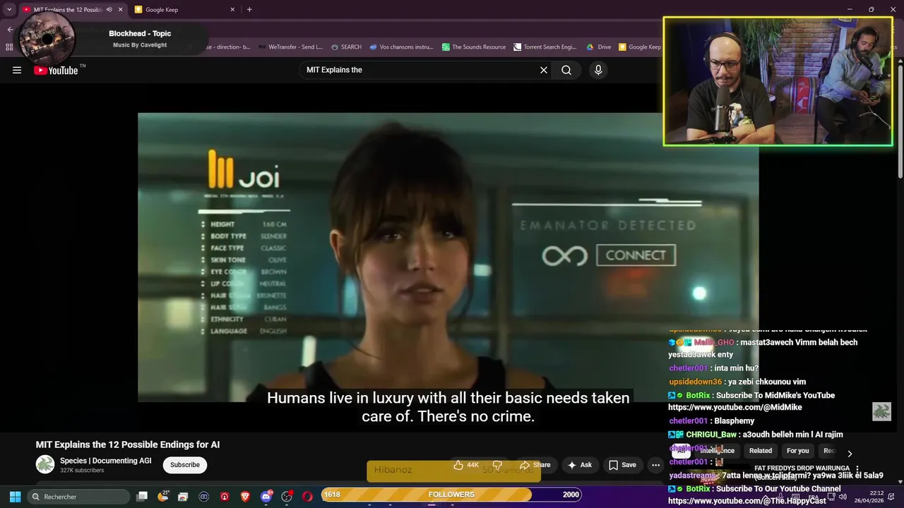Open channel name Species | Documenting AGI
The width and height of the screenshot is (904, 508).
tap(105, 461)
